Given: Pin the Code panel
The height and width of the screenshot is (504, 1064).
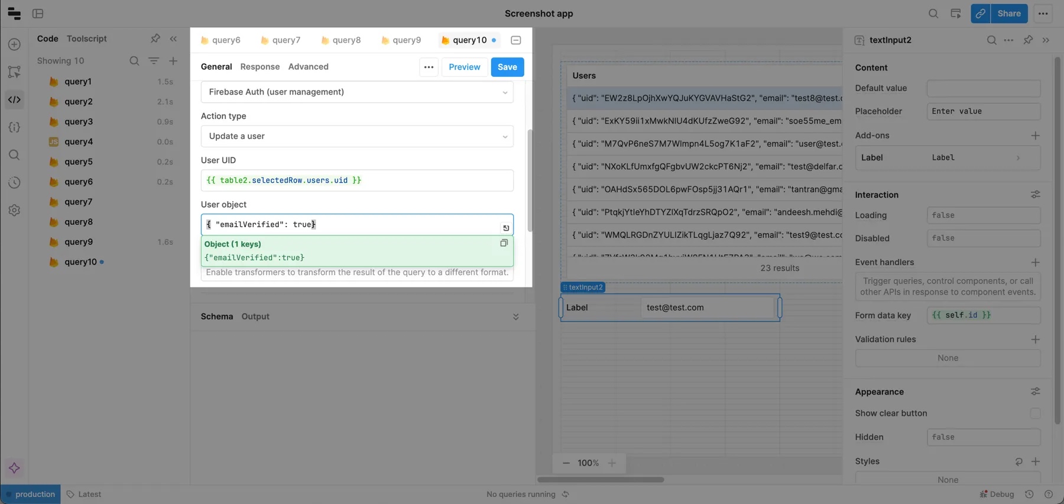Looking at the screenshot, I should 155,38.
